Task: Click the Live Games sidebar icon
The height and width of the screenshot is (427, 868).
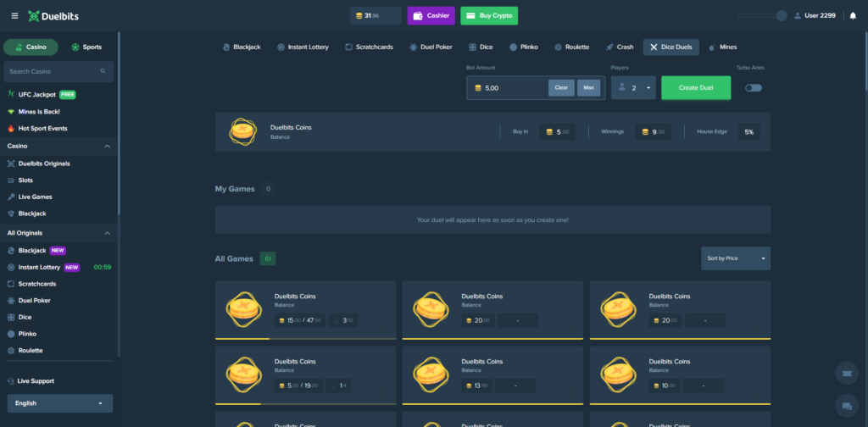Action: pyautogui.click(x=11, y=197)
